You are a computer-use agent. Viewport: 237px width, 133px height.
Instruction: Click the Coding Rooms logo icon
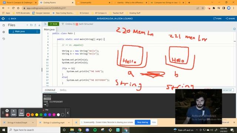(3, 18)
